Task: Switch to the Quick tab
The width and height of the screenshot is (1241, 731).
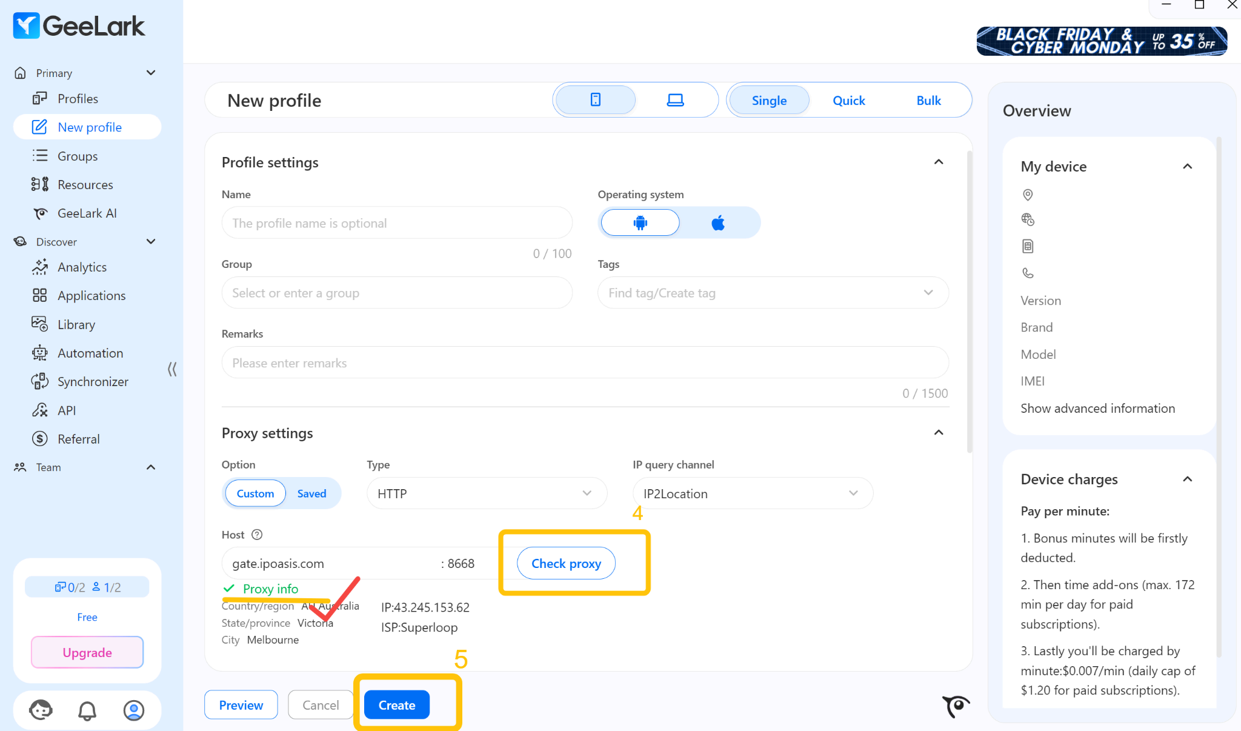Action: (x=848, y=101)
